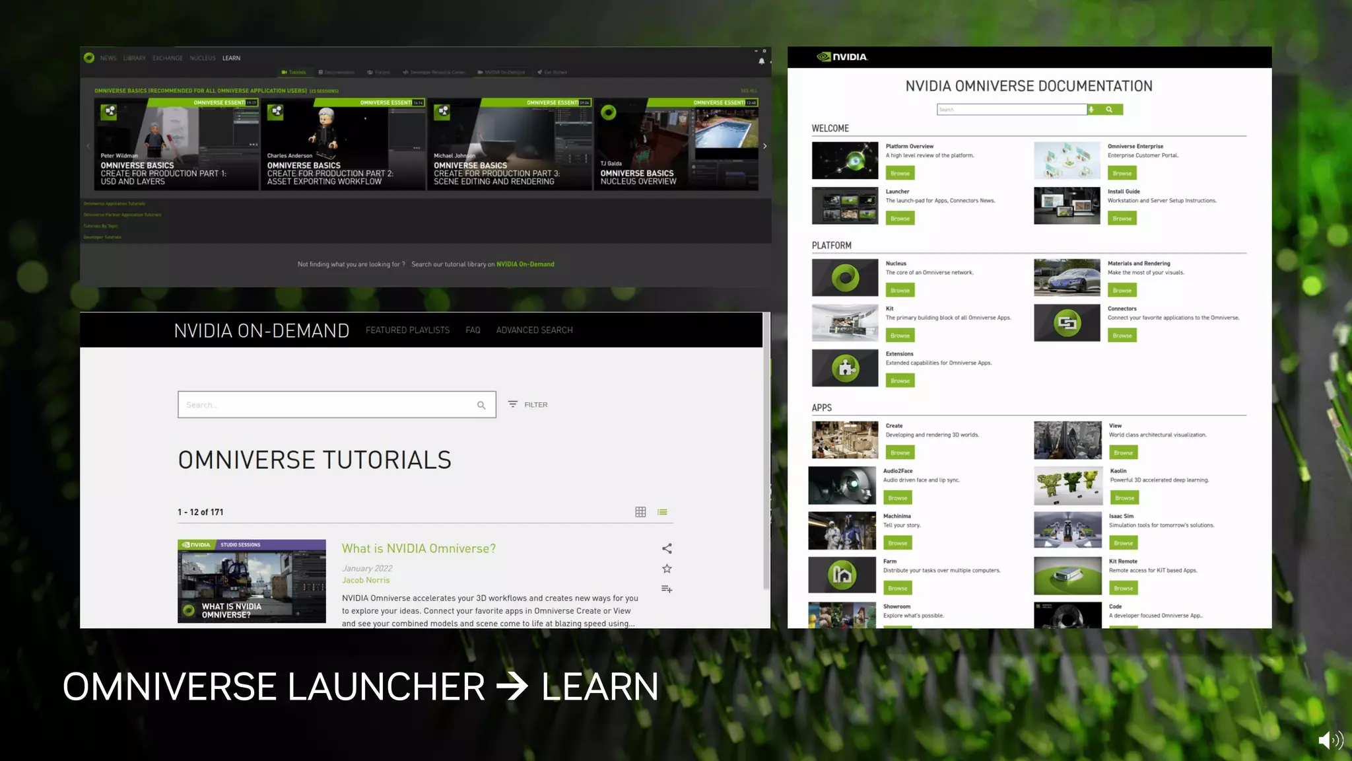Click author Jacob Norris link
This screenshot has width=1352, height=761.
(366, 580)
